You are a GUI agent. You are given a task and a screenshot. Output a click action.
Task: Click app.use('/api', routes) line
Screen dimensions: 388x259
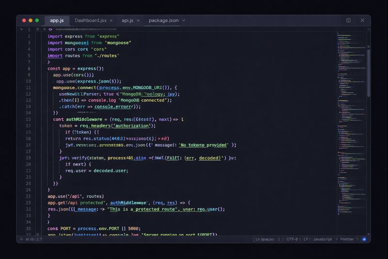tap(76, 196)
